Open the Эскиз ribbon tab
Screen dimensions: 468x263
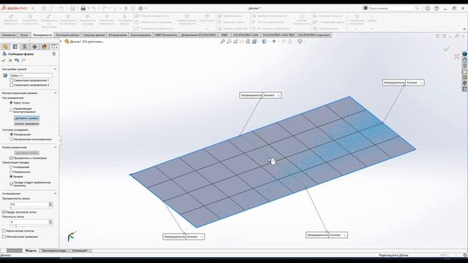click(24, 35)
